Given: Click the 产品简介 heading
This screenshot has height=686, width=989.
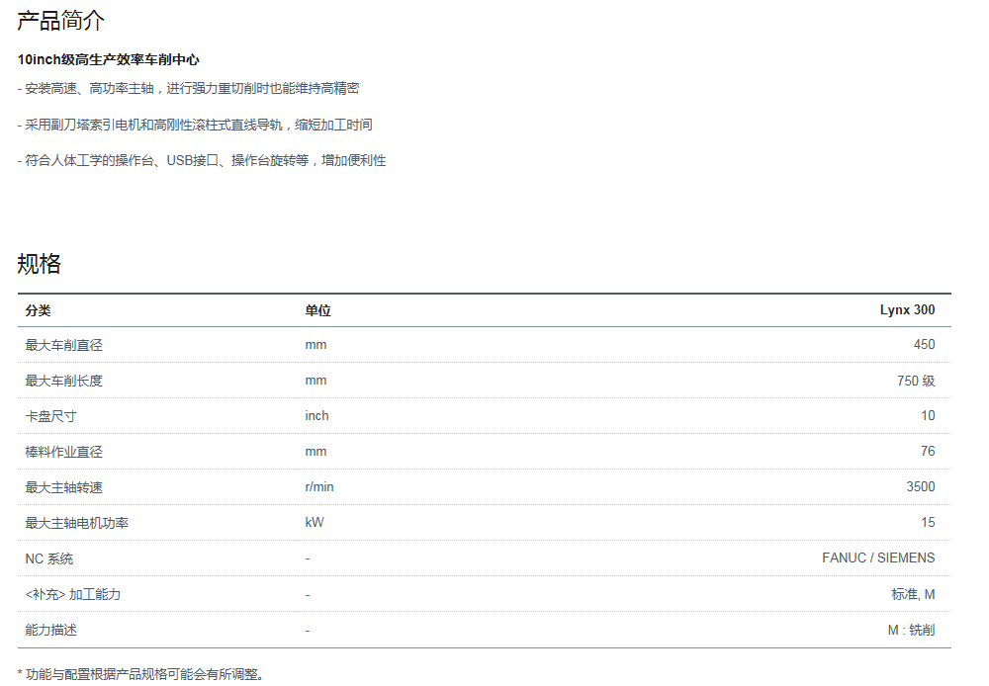Looking at the screenshot, I should pyautogui.click(x=60, y=21).
